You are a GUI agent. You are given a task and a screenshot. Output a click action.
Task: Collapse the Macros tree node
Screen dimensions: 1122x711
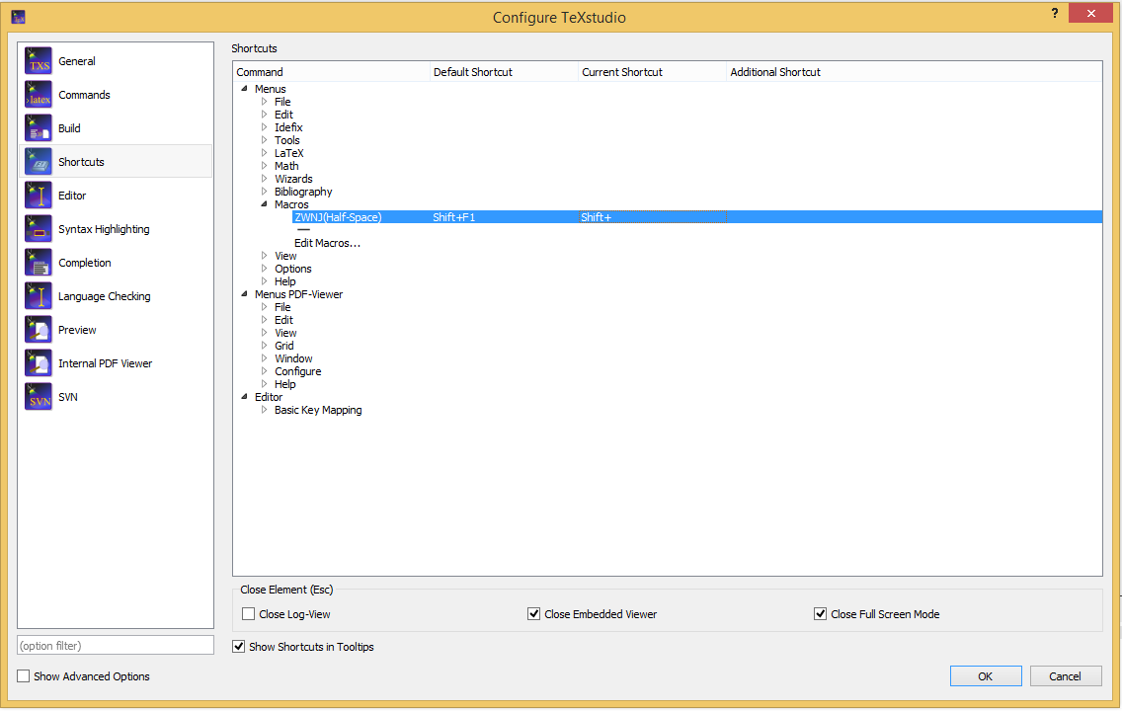[x=264, y=204]
